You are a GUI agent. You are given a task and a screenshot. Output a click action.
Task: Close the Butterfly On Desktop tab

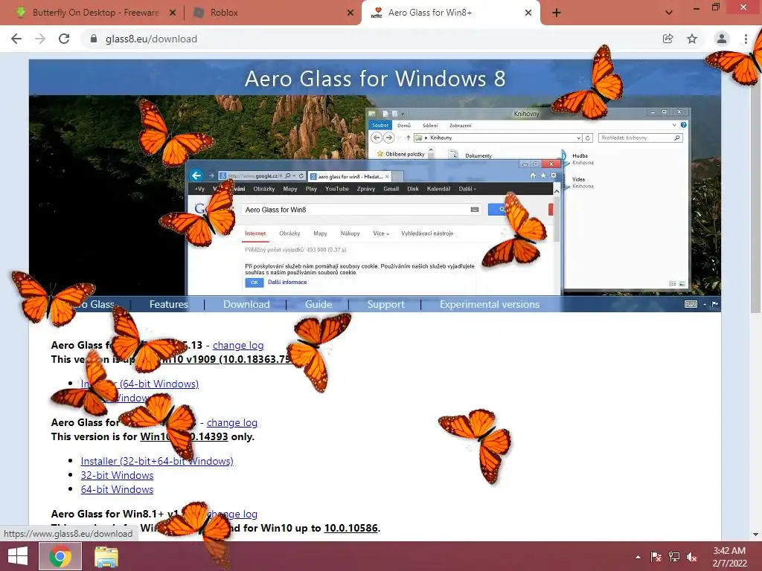pyautogui.click(x=173, y=13)
